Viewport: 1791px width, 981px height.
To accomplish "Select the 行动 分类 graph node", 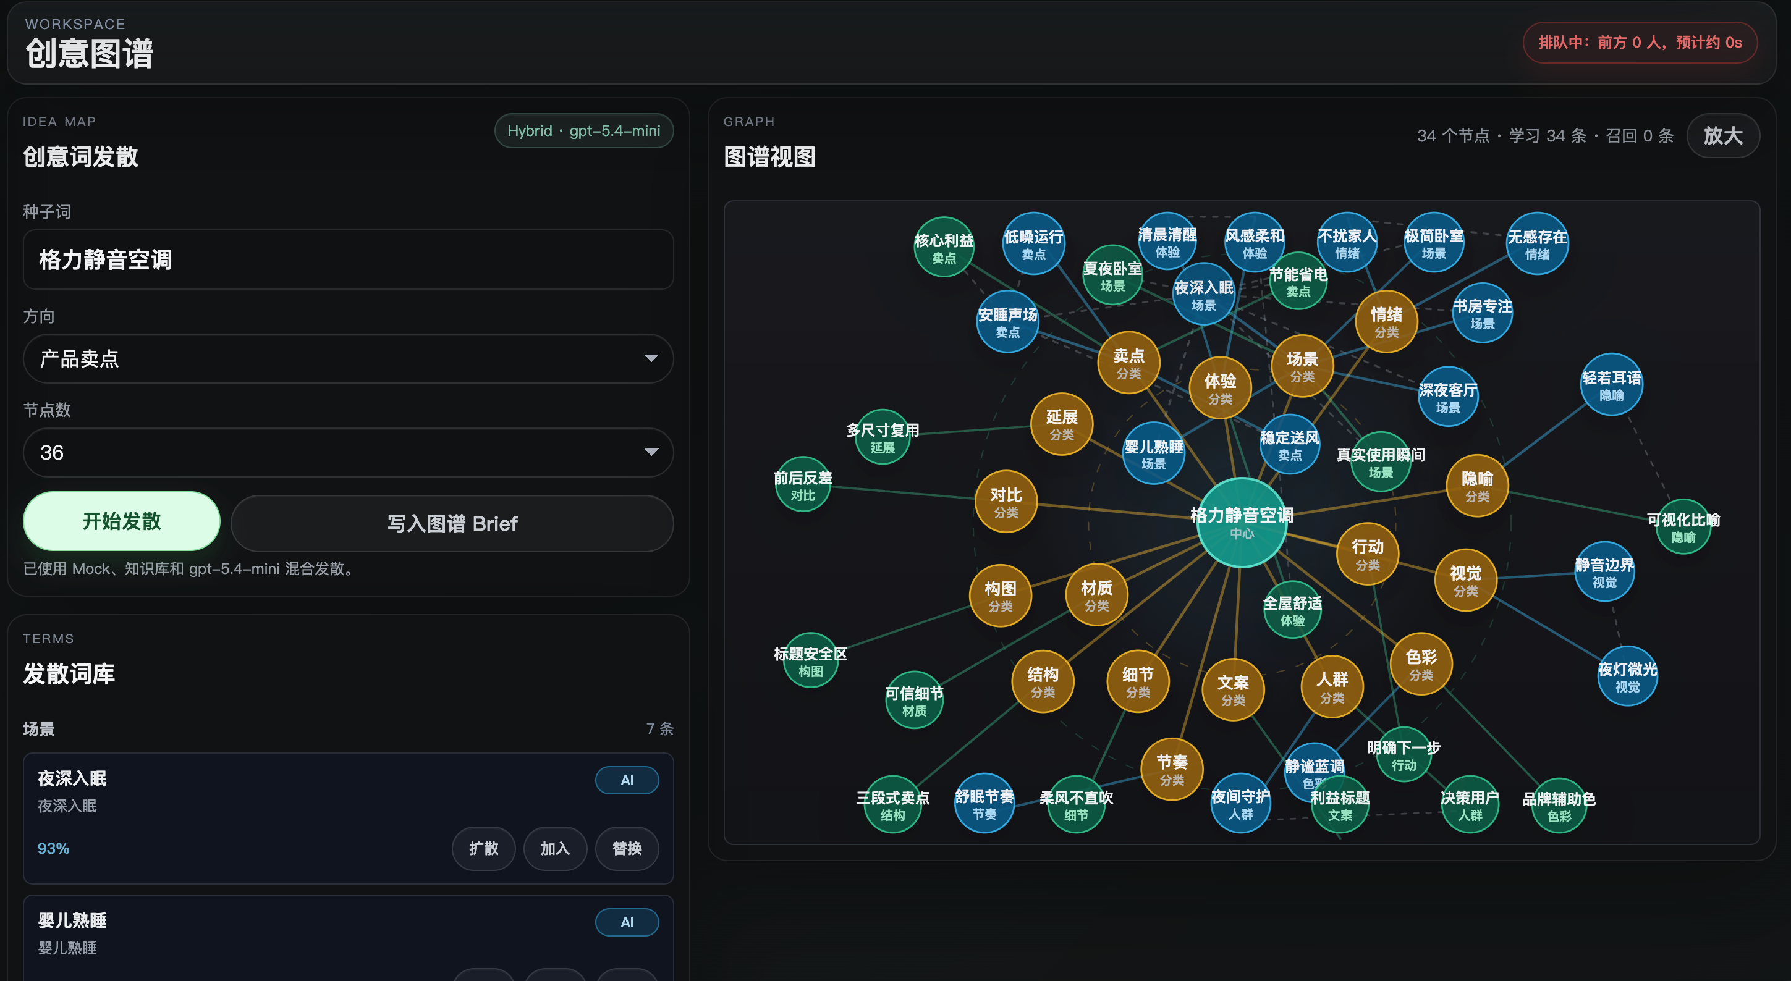I will pos(1368,554).
